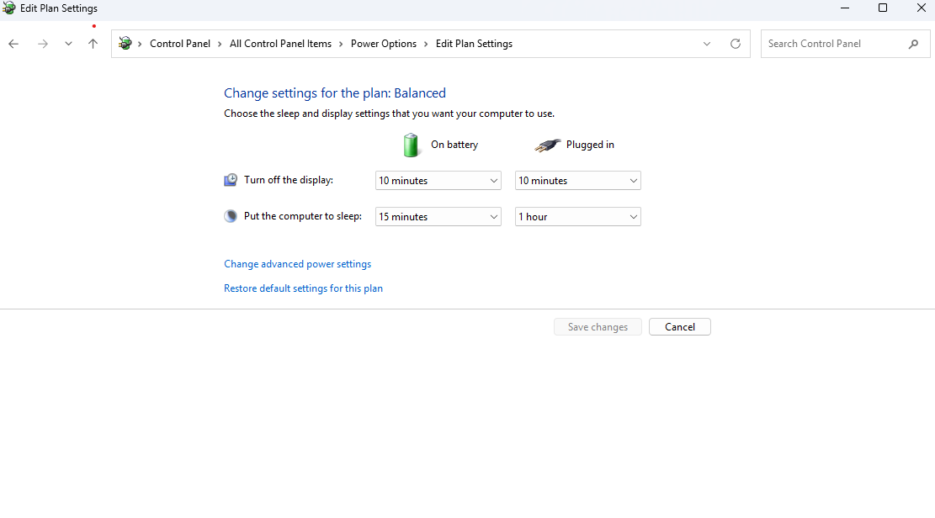Open the recent locations chevron
This screenshot has width=935, height=518.
coord(68,44)
